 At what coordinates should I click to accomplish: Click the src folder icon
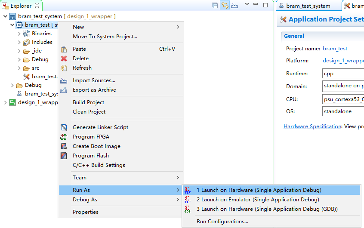click(x=26, y=68)
